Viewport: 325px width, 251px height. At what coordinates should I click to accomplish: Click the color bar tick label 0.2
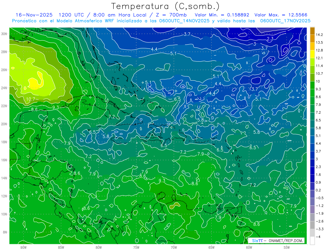coord(319,190)
